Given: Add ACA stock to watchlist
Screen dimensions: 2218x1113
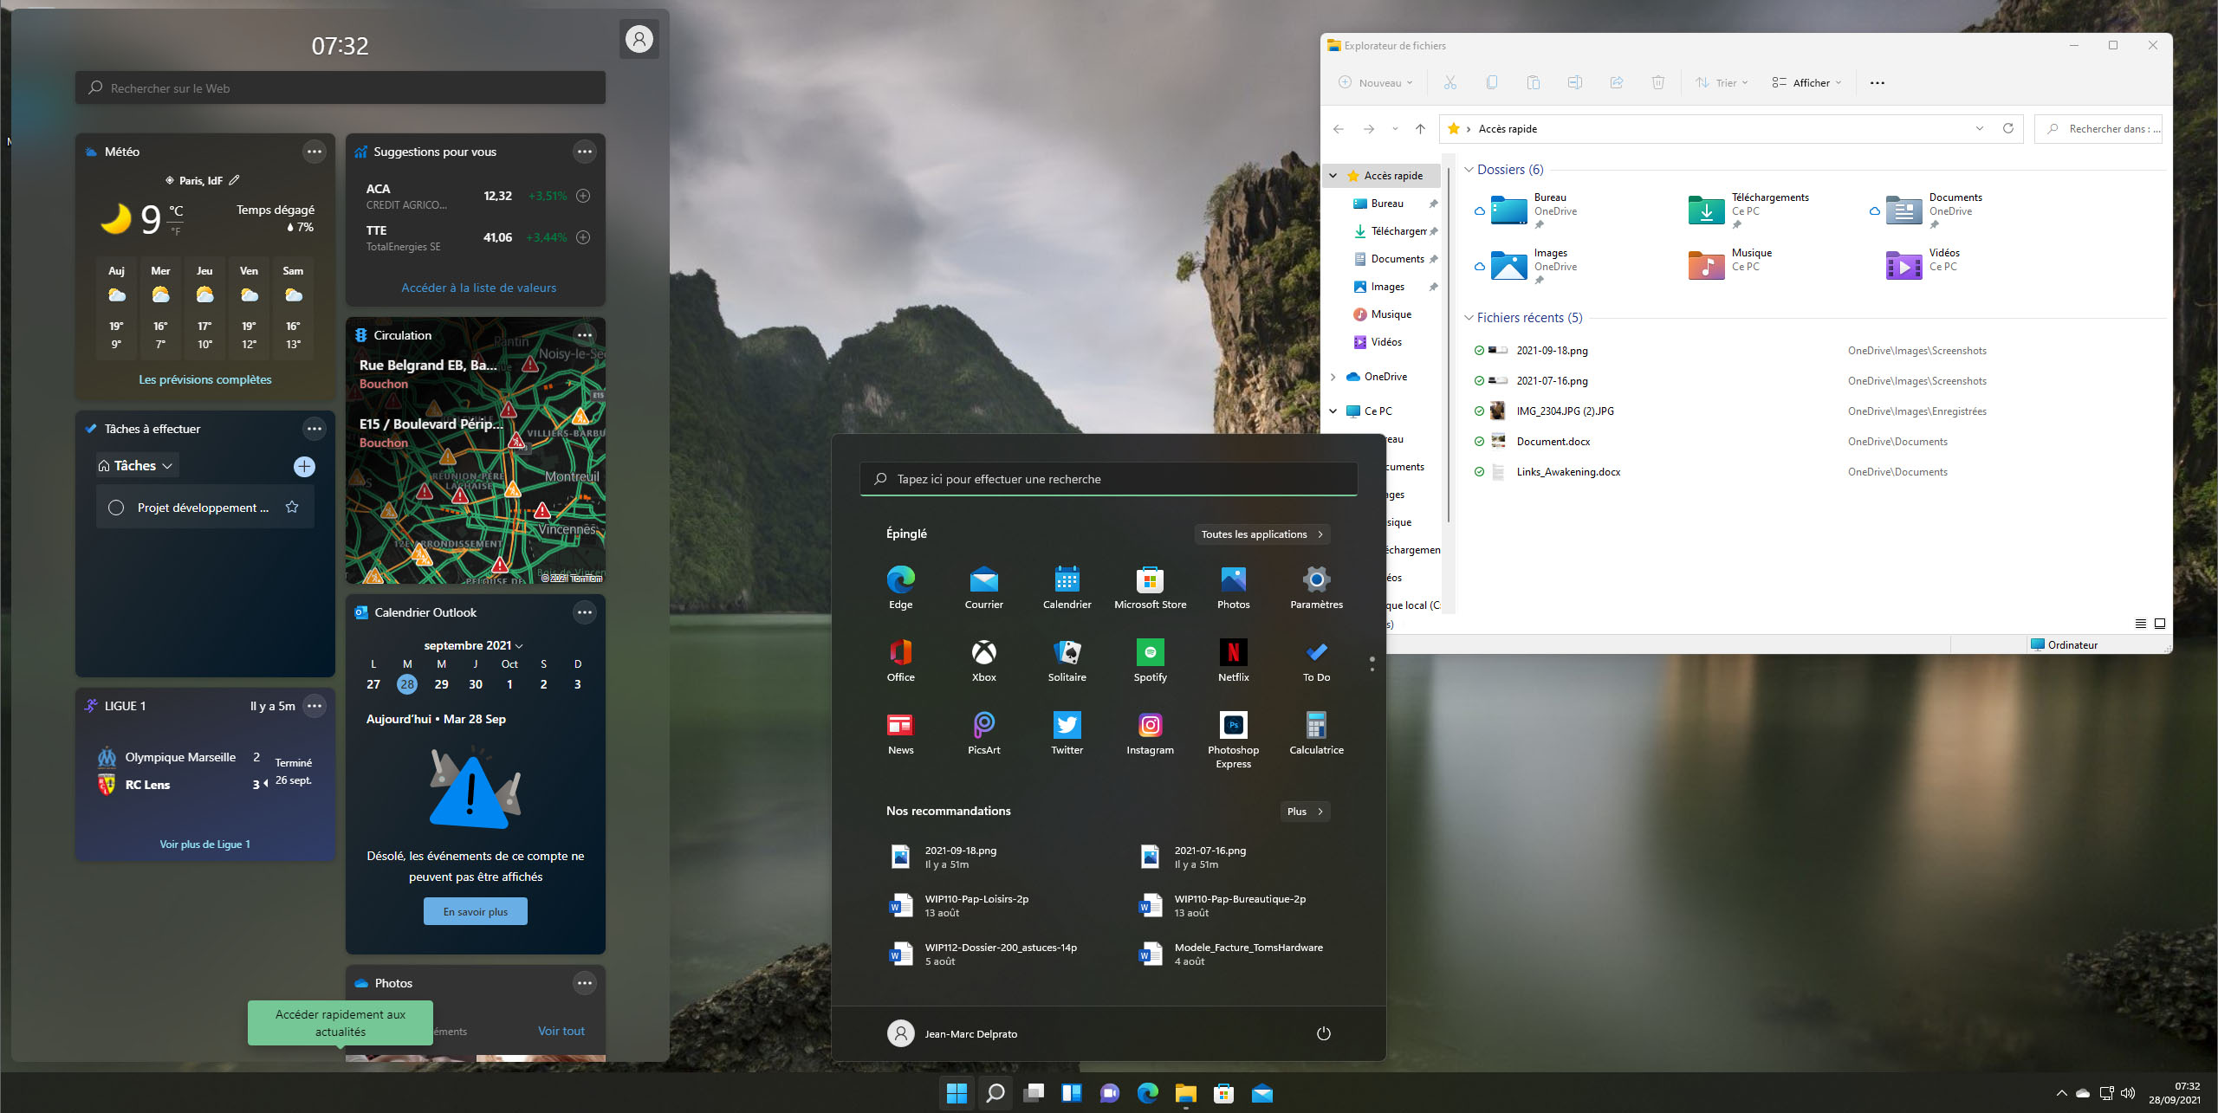Looking at the screenshot, I should point(584,196).
